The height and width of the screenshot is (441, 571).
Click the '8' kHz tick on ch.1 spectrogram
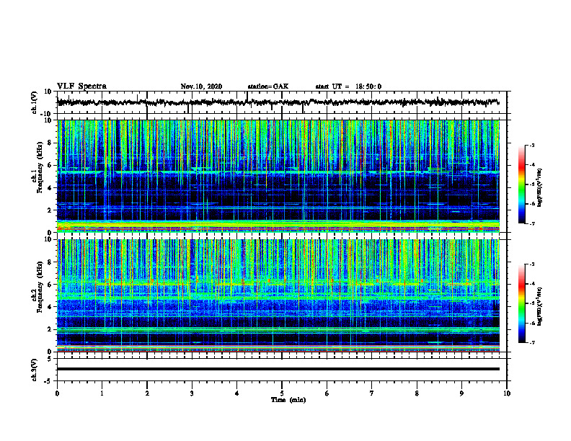(x=50, y=143)
